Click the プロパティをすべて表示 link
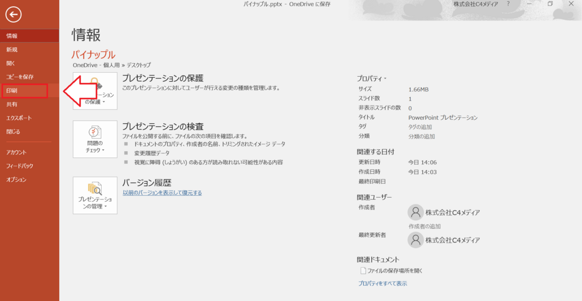 click(x=383, y=283)
